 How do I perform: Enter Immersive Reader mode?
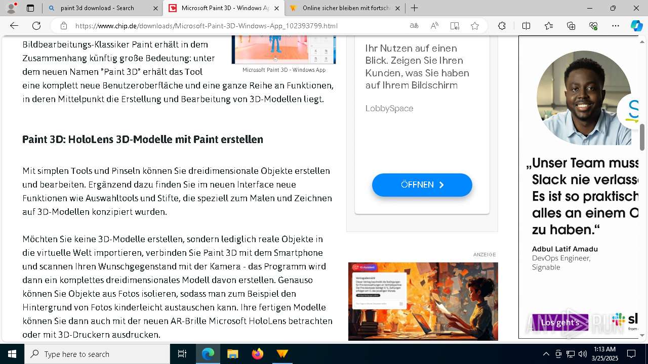point(455,26)
